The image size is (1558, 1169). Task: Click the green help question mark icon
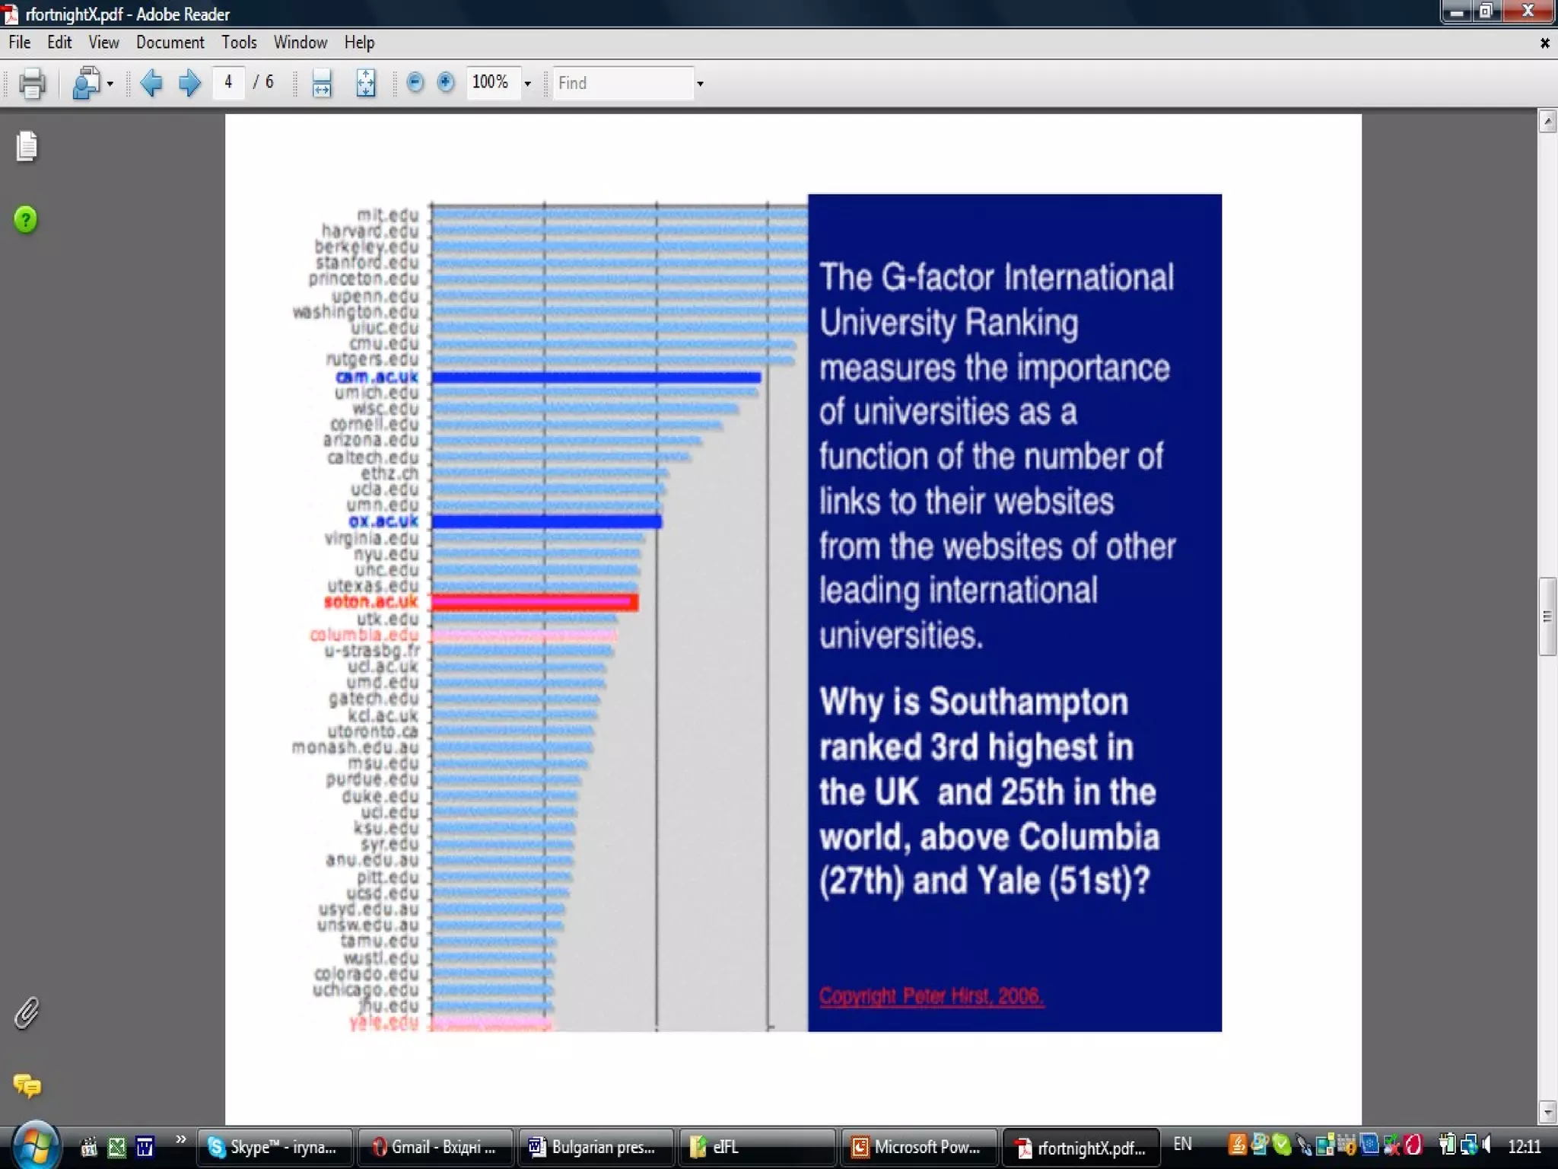coord(26,220)
